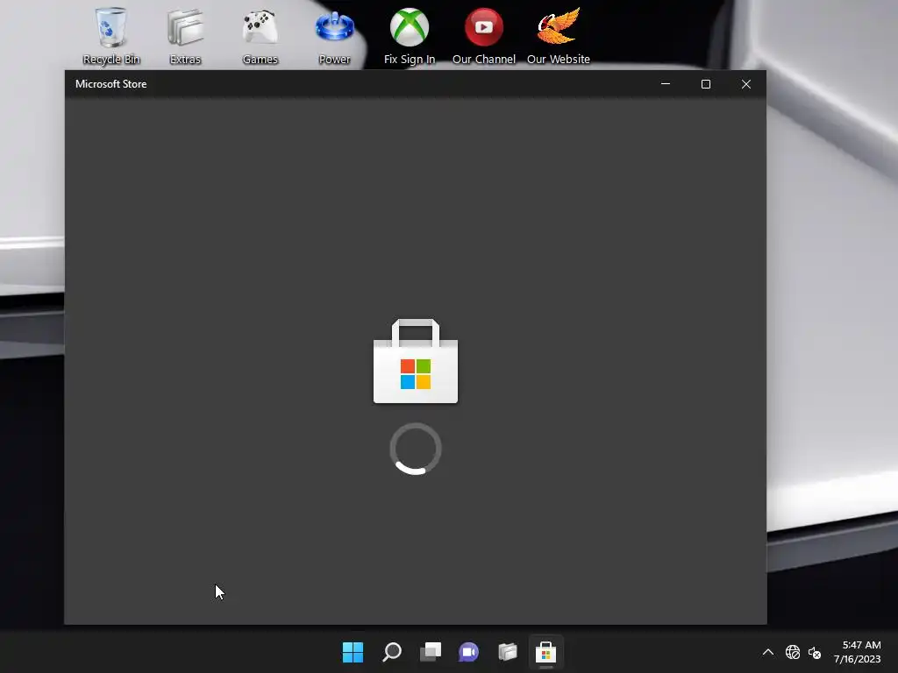Open the Extras folder icon
This screenshot has width=898, height=673.
[185, 35]
